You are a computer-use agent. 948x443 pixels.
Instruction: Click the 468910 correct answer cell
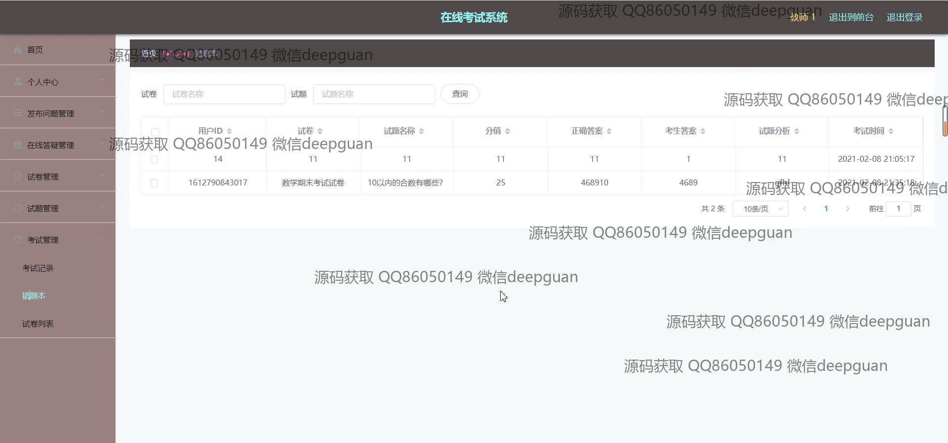pyautogui.click(x=594, y=183)
